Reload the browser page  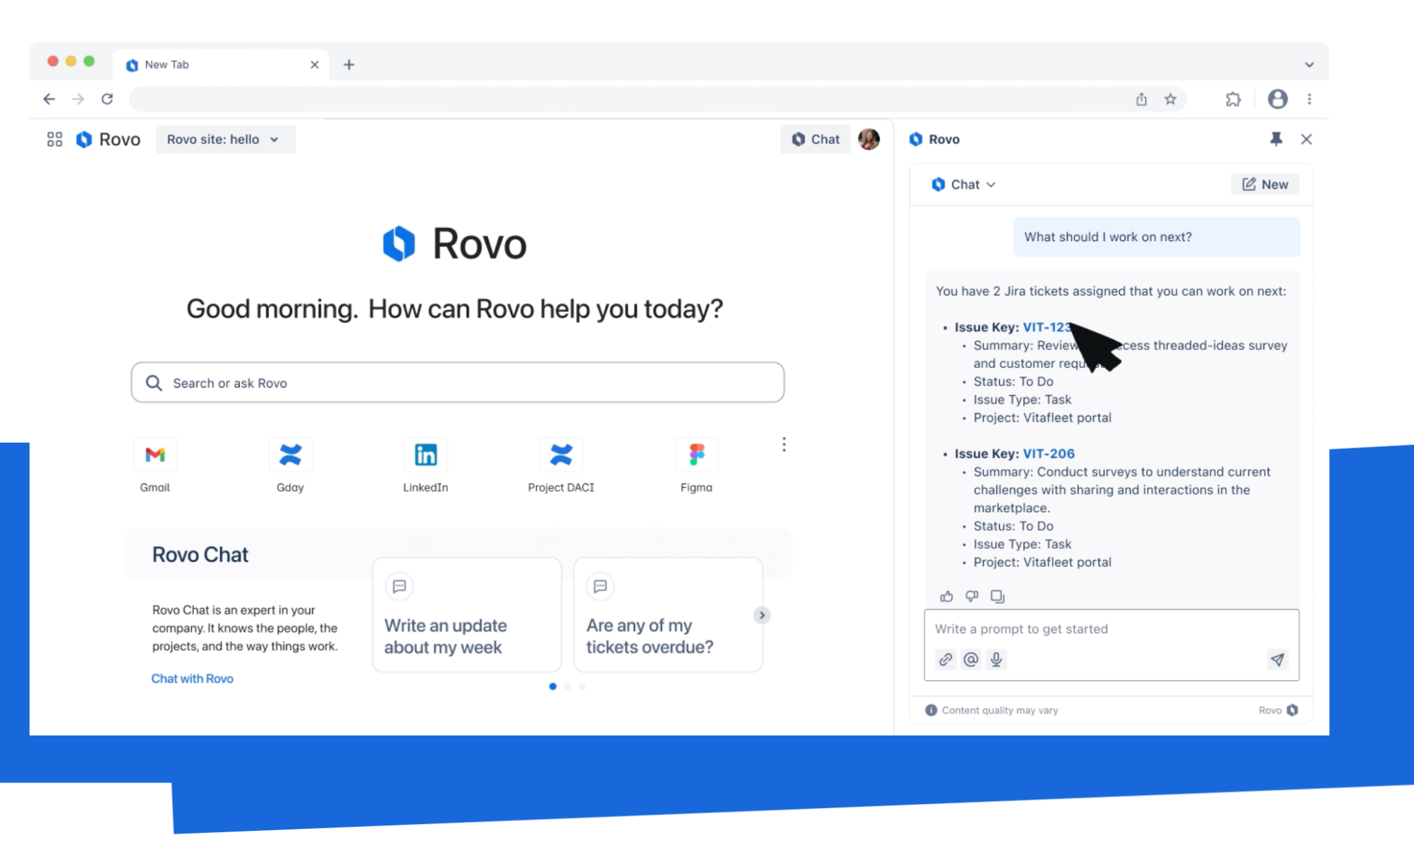[x=107, y=99]
